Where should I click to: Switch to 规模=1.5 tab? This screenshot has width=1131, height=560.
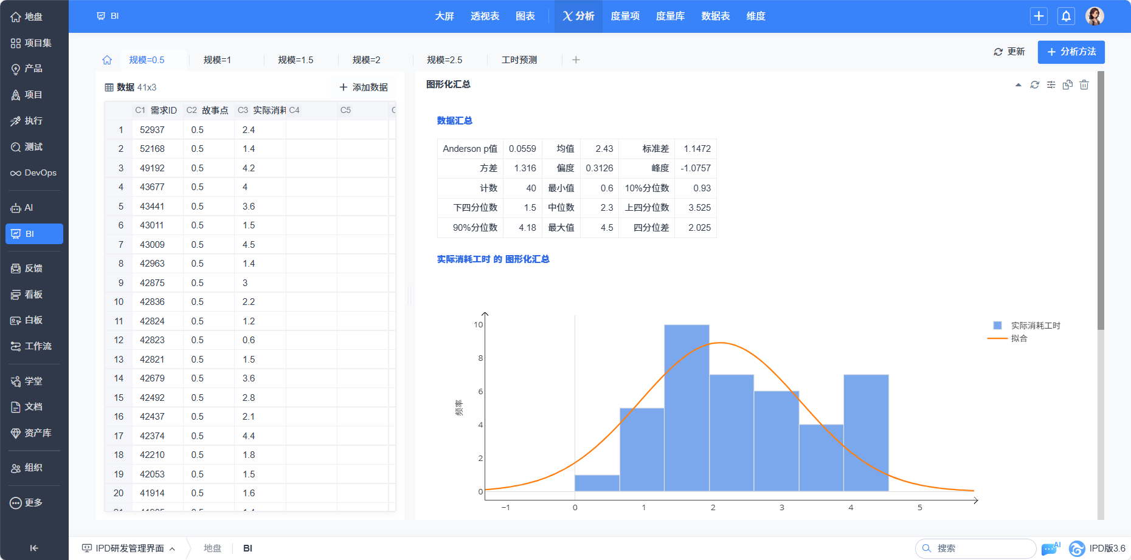(x=296, y=60)
